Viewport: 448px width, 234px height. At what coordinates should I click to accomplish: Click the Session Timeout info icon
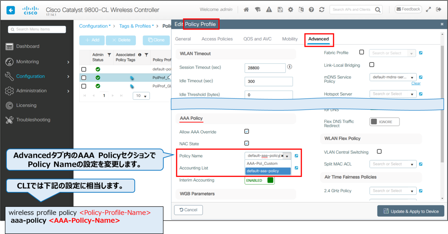click(289, 67)
